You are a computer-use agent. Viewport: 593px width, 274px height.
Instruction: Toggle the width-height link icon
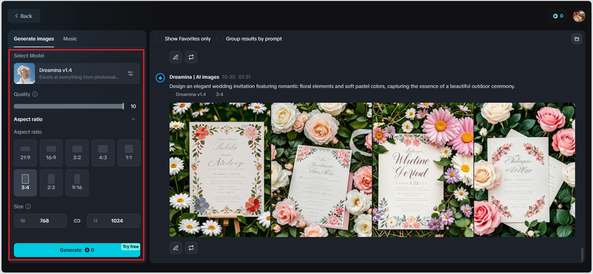tap(77, 221)
